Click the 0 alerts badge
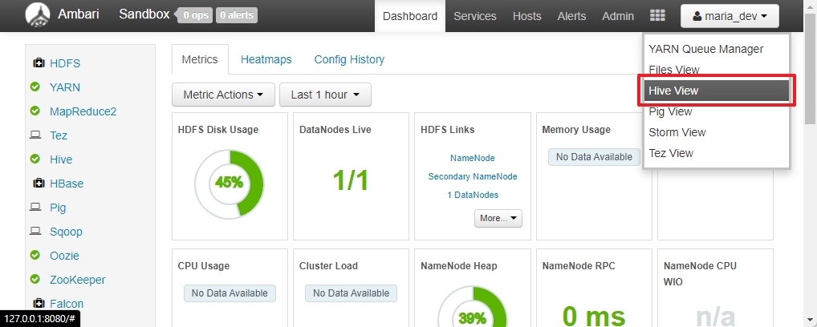The width and height of the screenshot is (817, 327). [237, 15]
